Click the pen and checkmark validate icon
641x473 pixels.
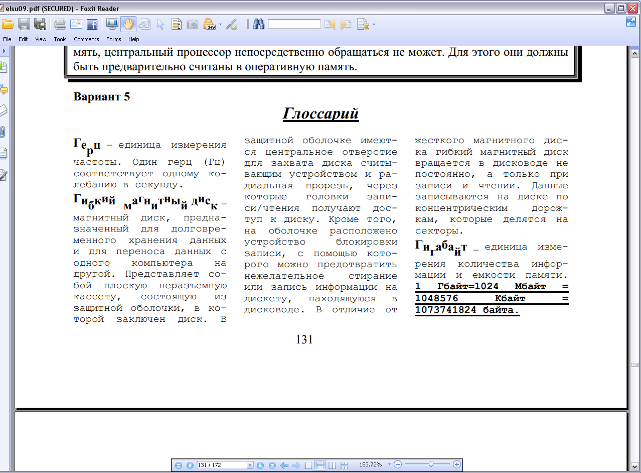(231, 24)
